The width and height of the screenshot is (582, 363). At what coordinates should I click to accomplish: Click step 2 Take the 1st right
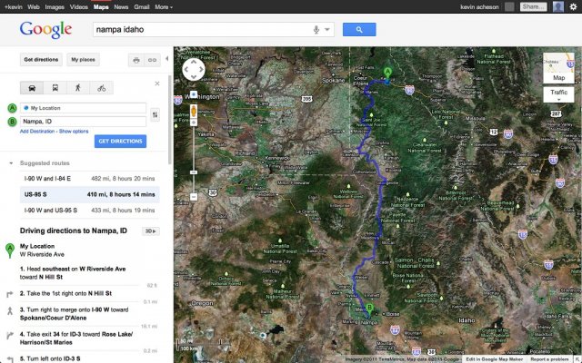[x=65, y=293]
